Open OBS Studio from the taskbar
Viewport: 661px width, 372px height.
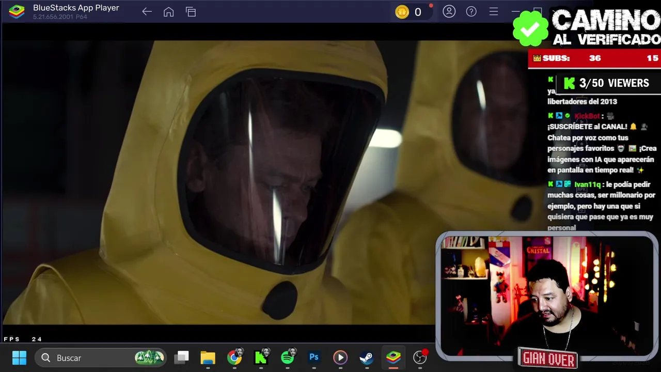point(420,357)
